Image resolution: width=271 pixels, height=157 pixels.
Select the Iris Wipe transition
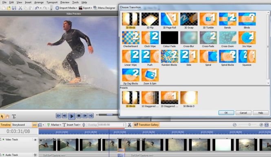pos(247,39)
